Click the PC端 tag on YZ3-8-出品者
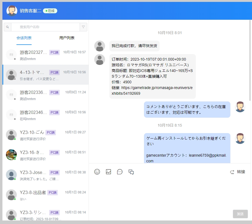 point(53,192)
